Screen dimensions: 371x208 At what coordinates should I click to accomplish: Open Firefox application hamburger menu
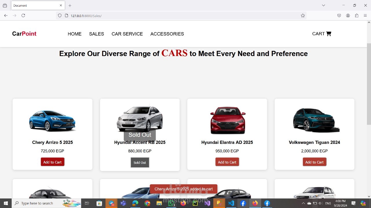(x=365, y=16)
